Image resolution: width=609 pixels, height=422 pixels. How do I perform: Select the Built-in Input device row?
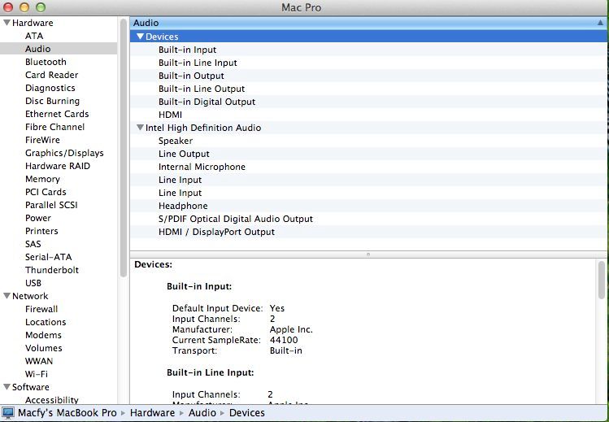[368, 50]
